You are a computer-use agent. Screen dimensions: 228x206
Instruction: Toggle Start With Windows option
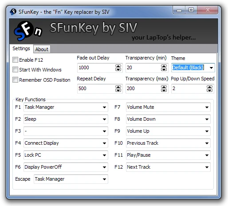tap(15, 70)
